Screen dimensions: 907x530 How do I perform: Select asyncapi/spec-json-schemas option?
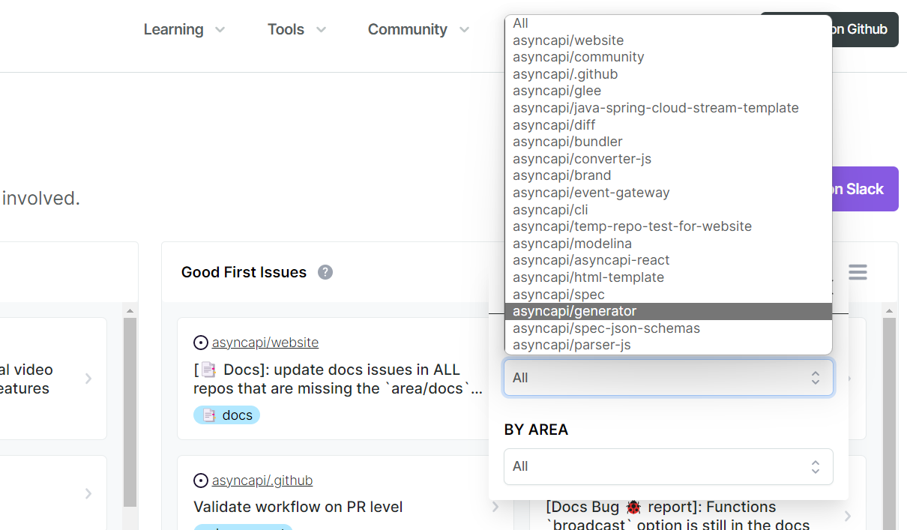coord(669,328)
